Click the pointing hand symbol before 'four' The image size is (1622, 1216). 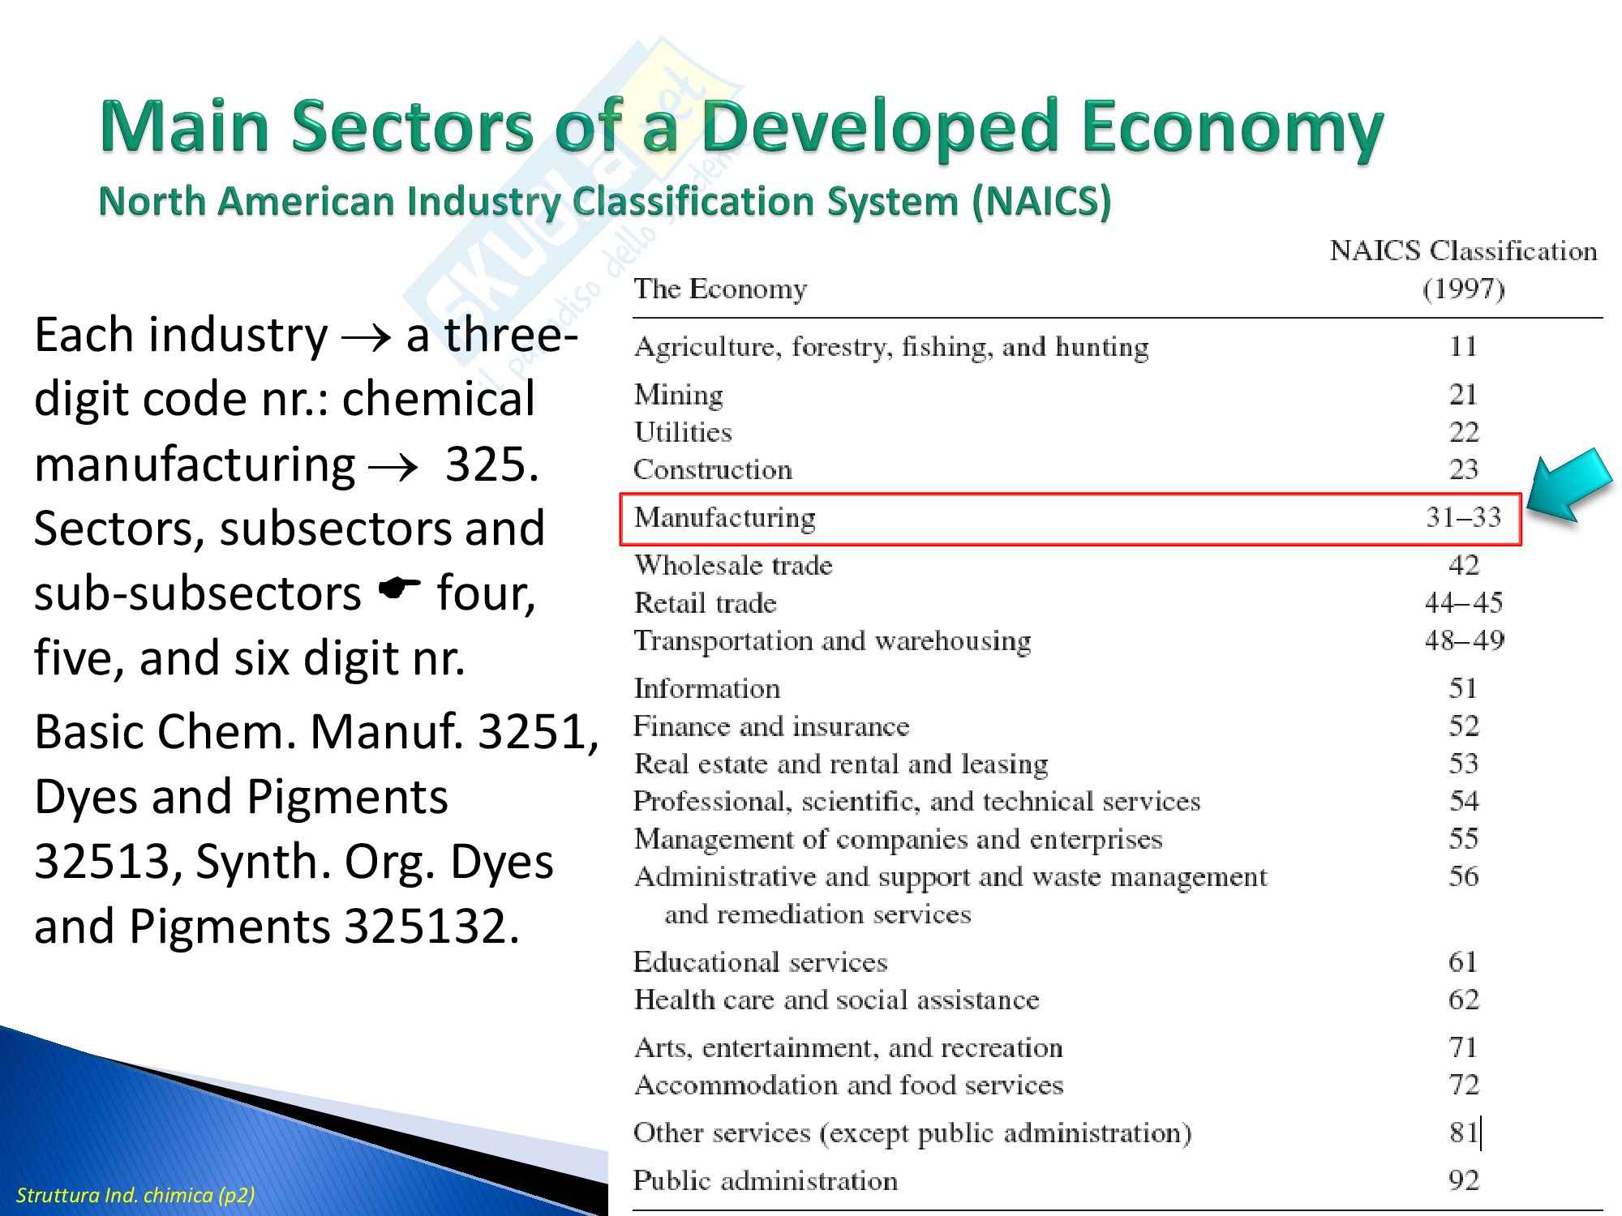398,588
